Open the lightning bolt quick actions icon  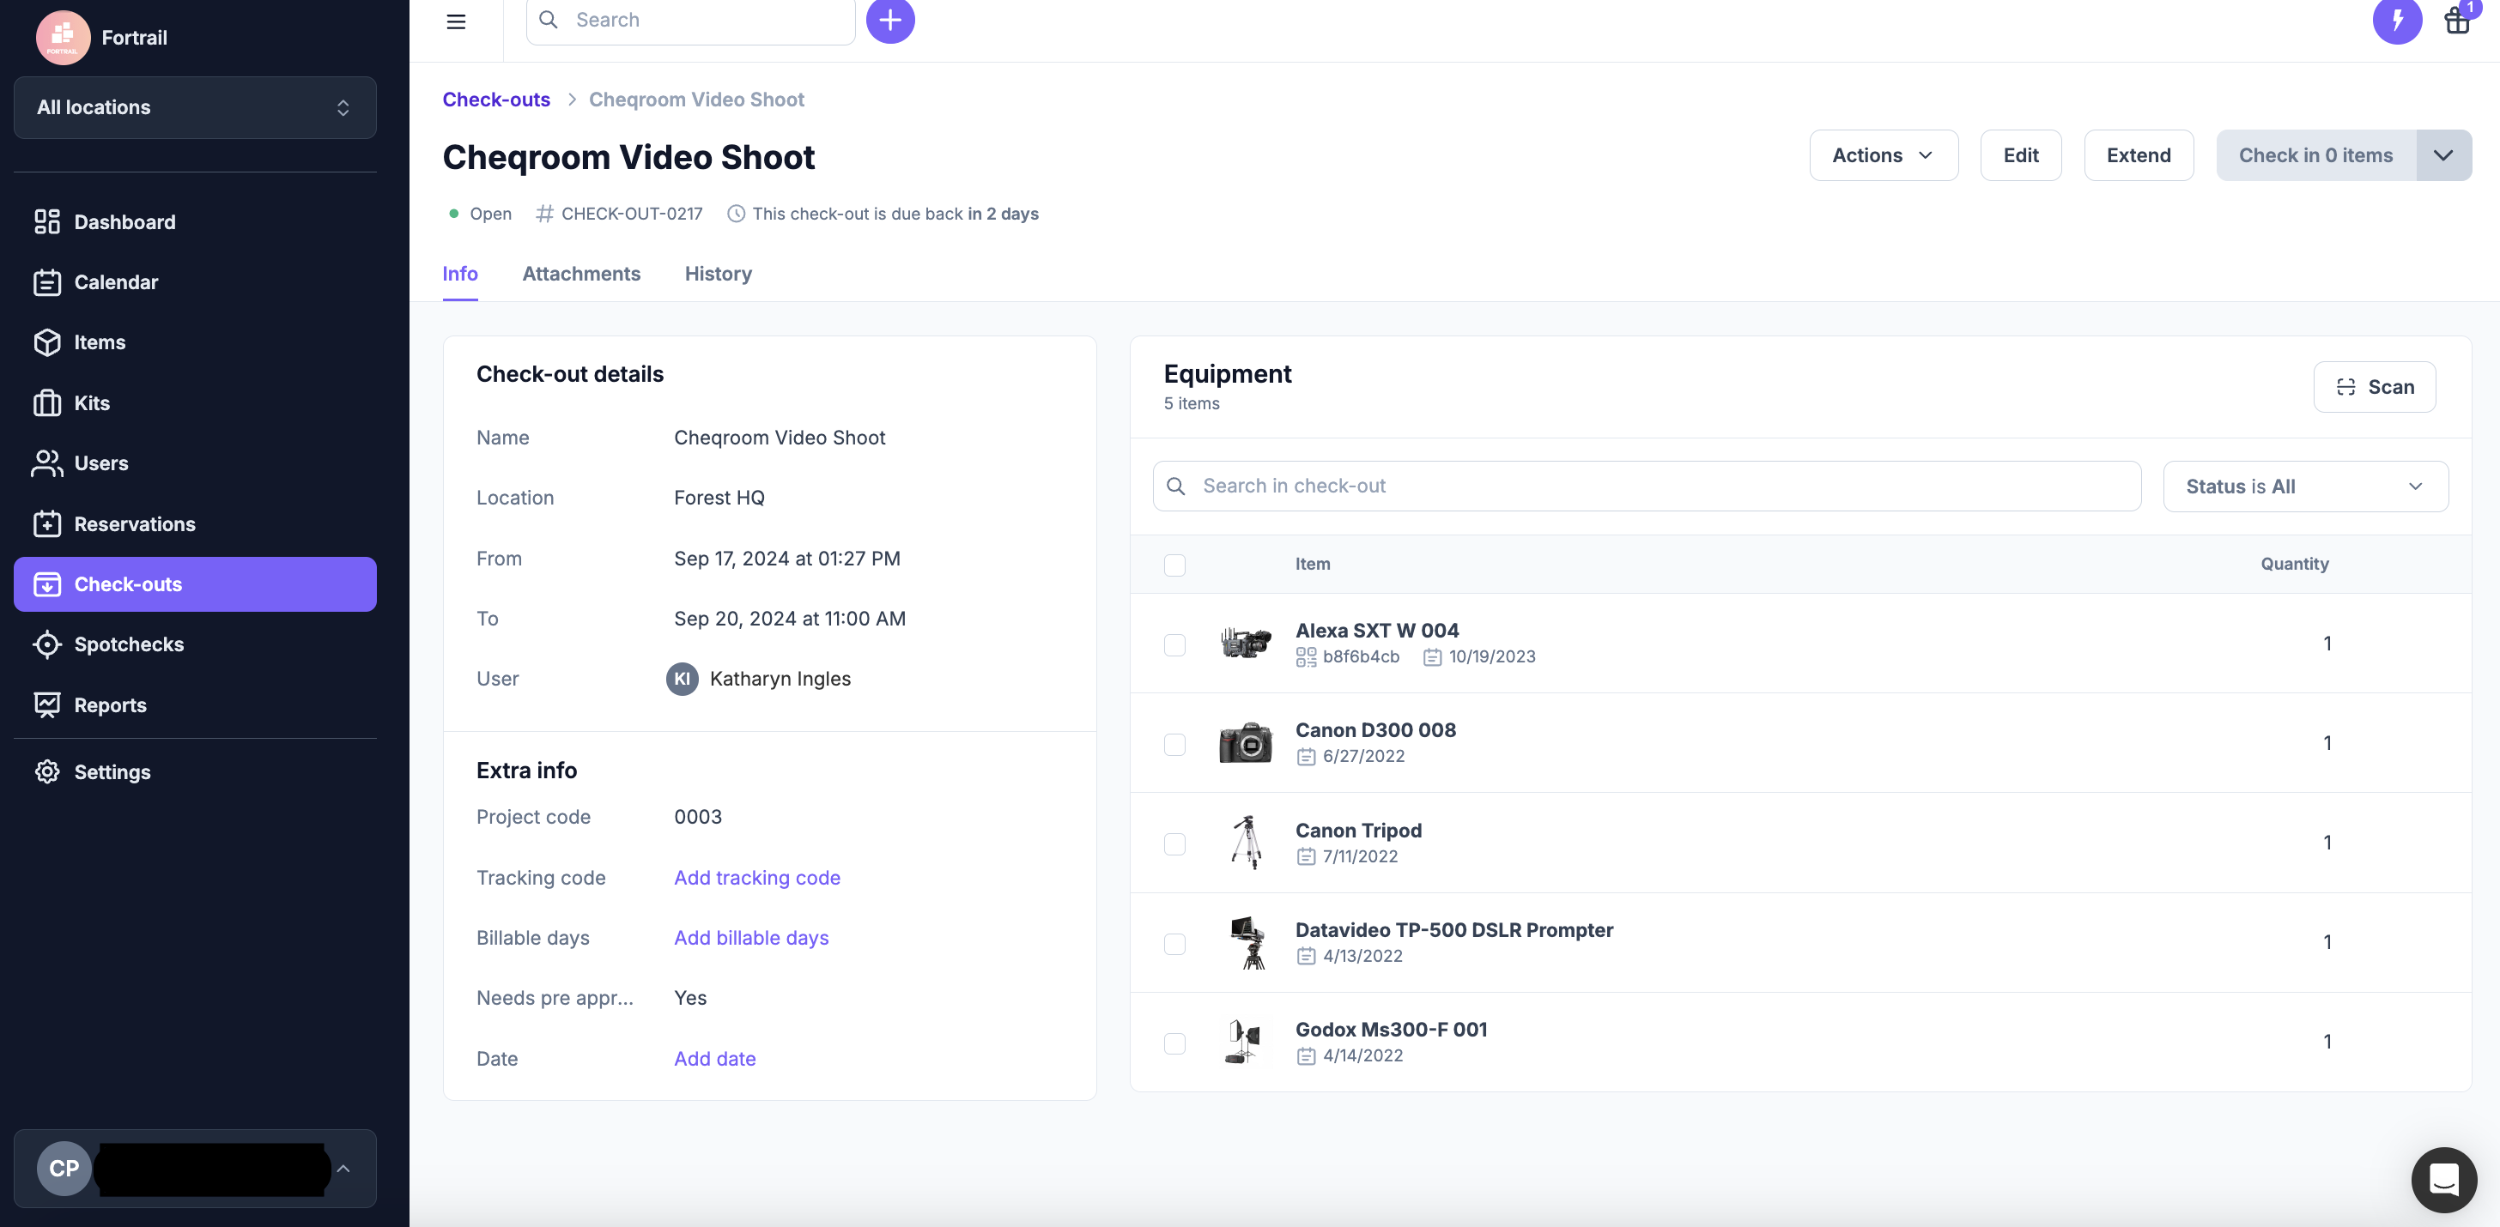2396,21
